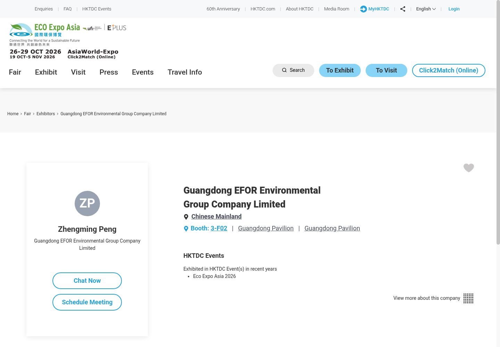
Task: Click the UFI approved event logo
Action: (x=92, y=28)
